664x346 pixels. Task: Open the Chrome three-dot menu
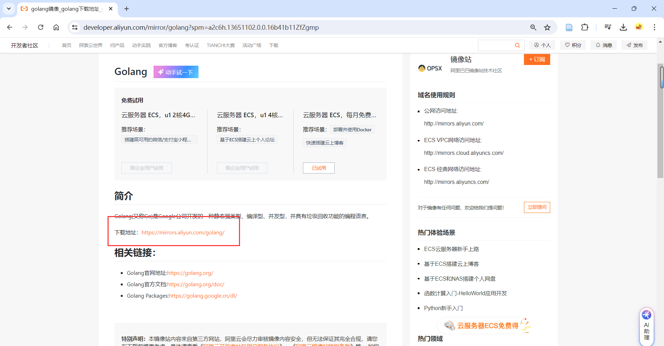(x=654, y=27)
